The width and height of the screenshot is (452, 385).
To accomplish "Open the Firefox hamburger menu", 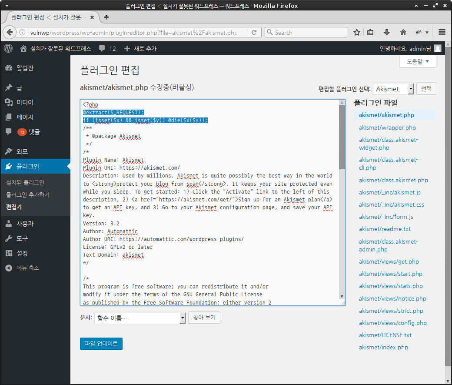I will coord(442,32).
